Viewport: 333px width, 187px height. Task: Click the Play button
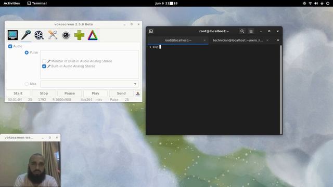tap(96, 94)
